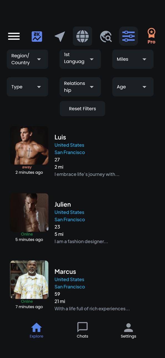
Task: Expand the Miles dropdown
Action: (133, 59)
